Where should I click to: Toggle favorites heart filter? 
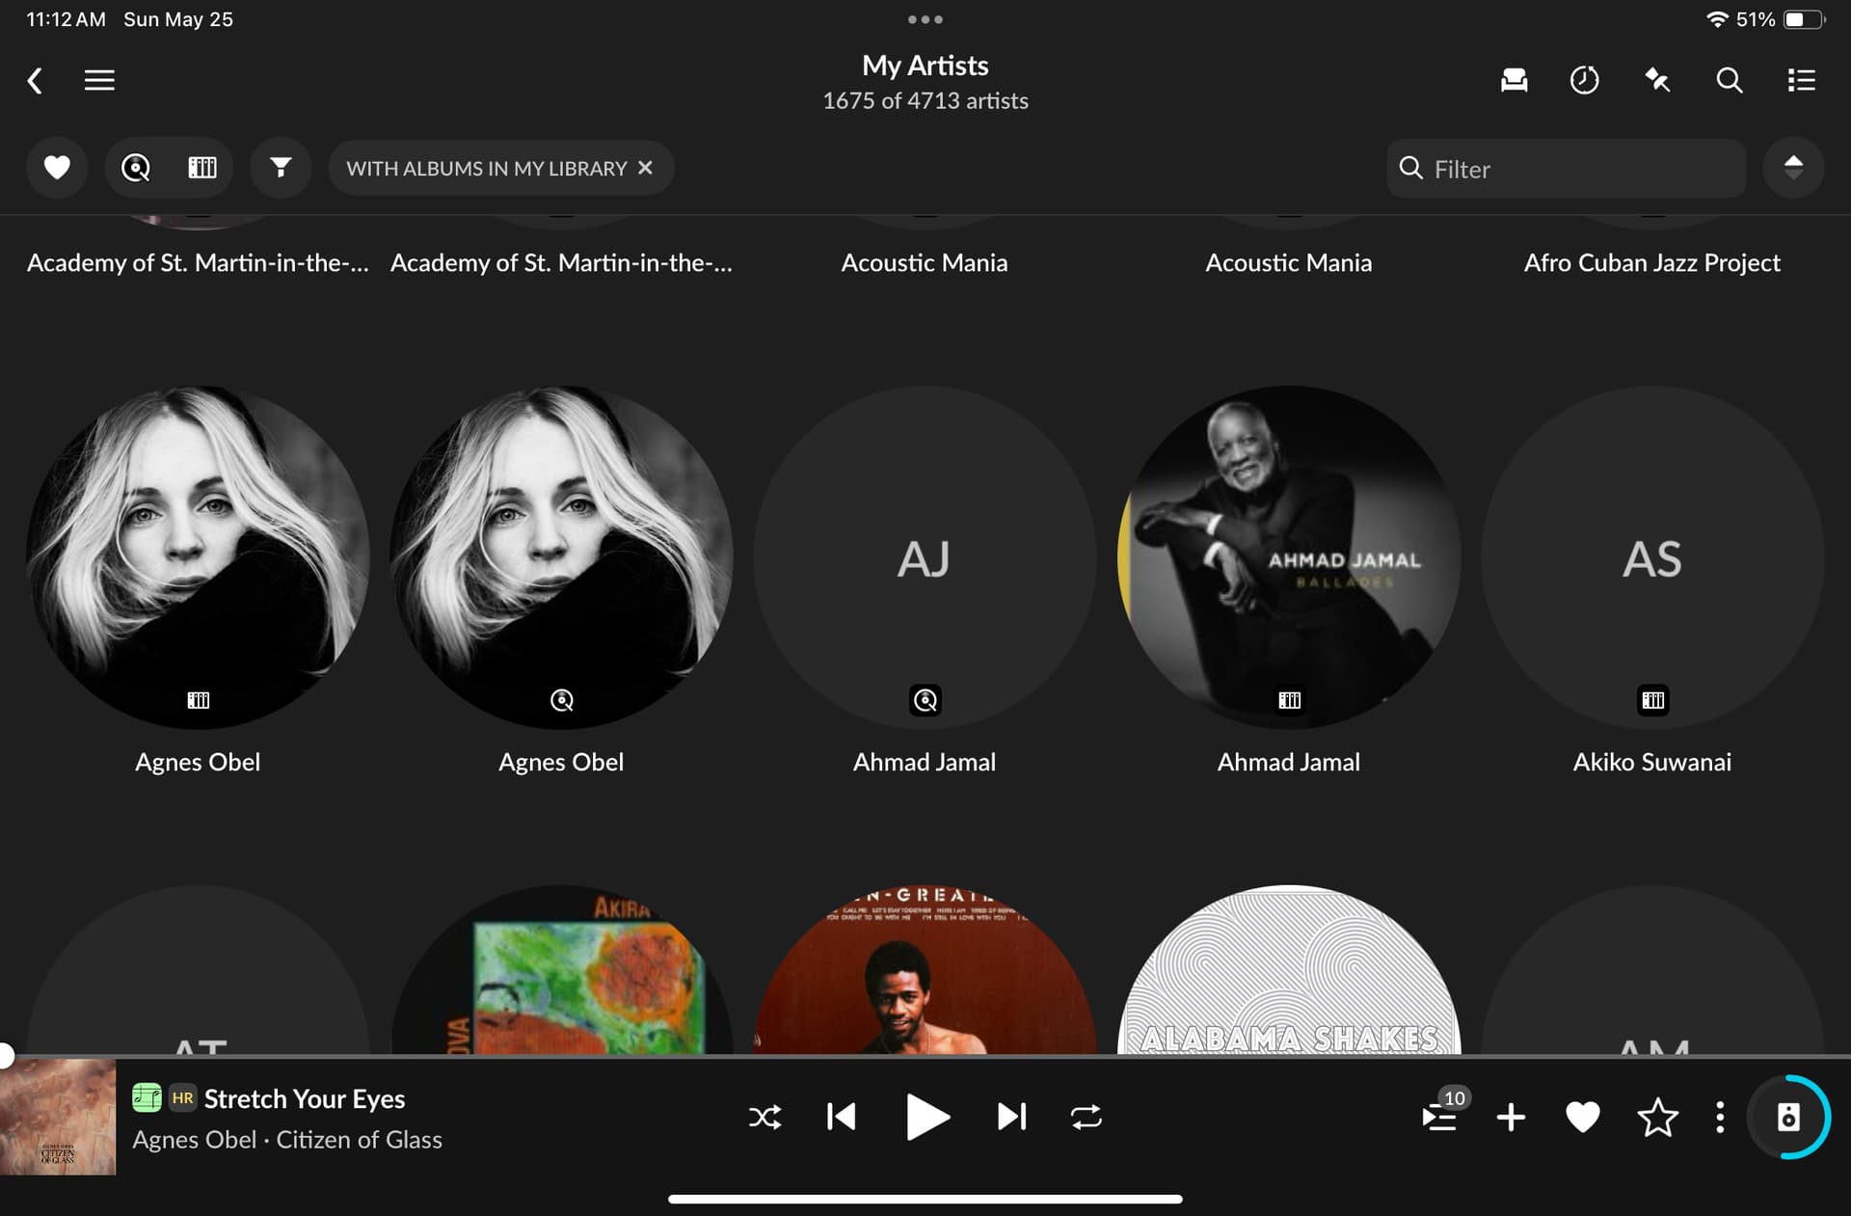click(x=57, y=168)
